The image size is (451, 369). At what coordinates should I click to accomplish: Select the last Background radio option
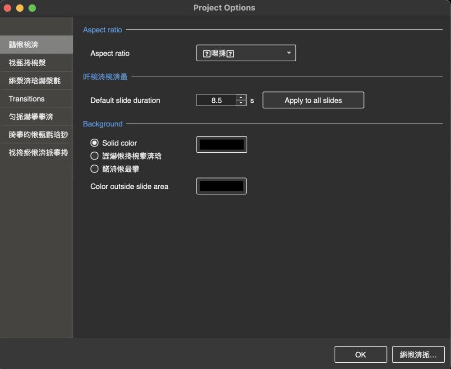(x=94, y=169)
